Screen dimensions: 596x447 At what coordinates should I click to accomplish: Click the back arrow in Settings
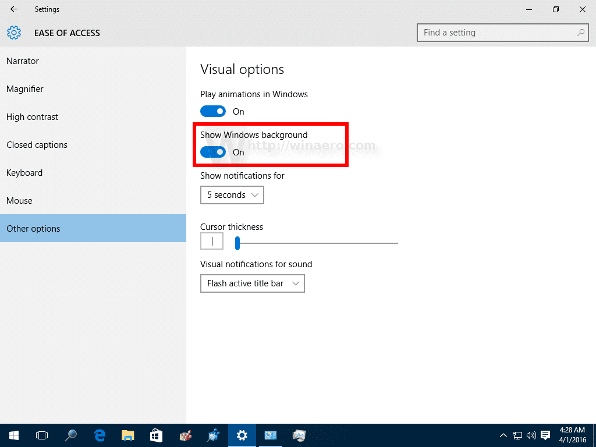pyautogui.click(x=14, y=9)
